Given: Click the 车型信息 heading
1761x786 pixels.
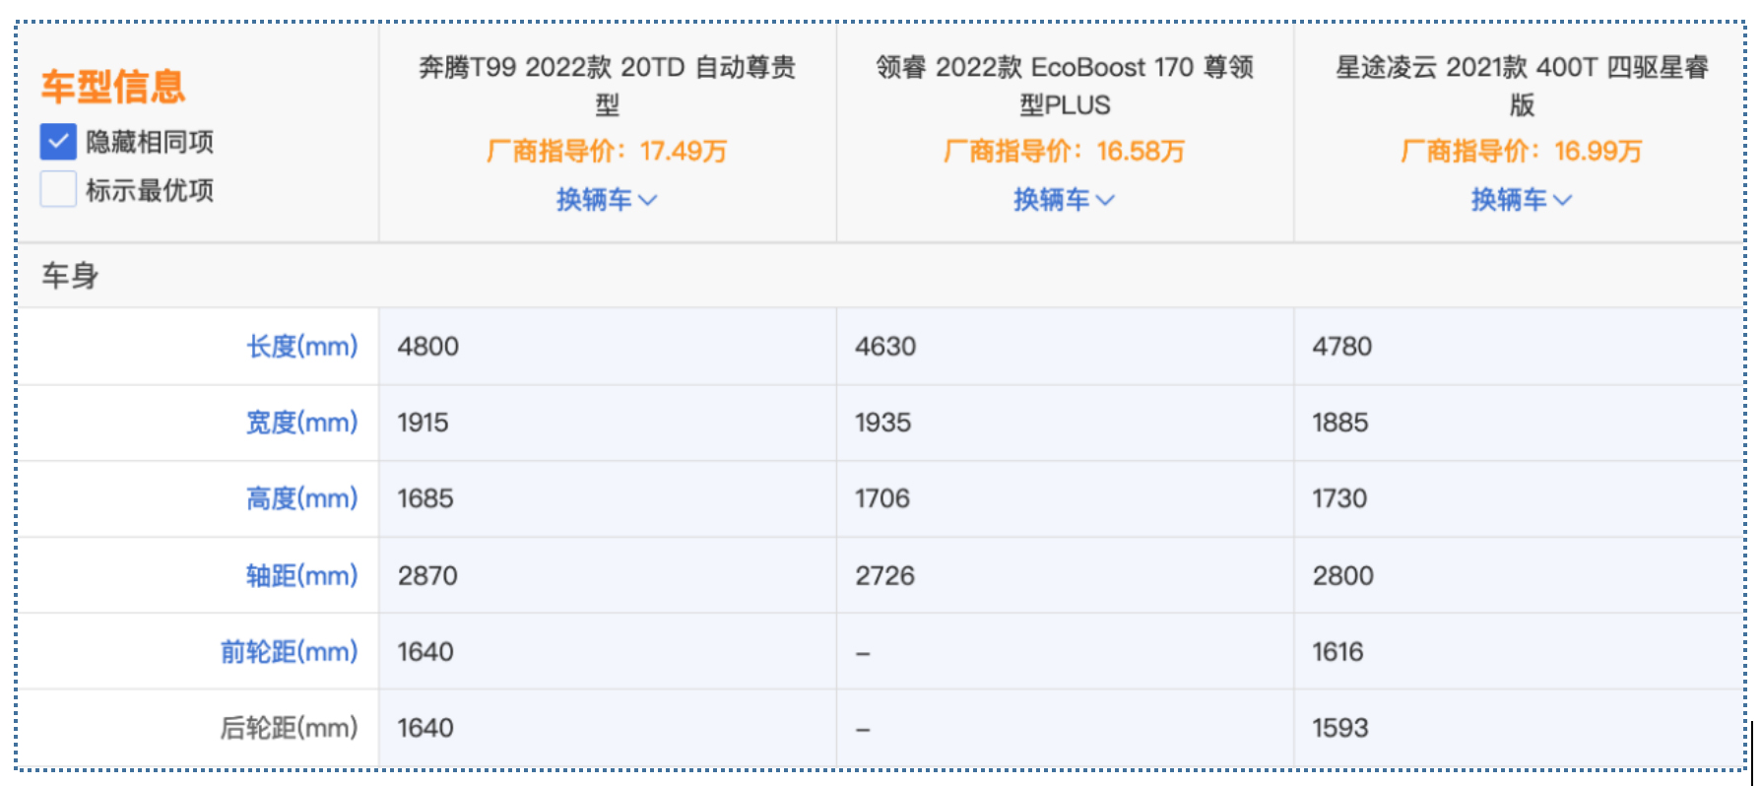Looking at the screenshot, I should click(113, 87).
